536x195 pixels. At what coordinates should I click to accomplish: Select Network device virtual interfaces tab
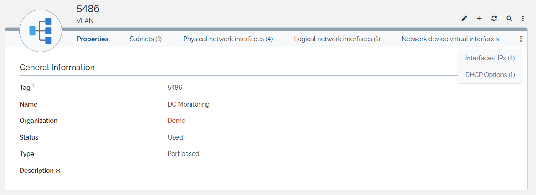tap(450, 39)
